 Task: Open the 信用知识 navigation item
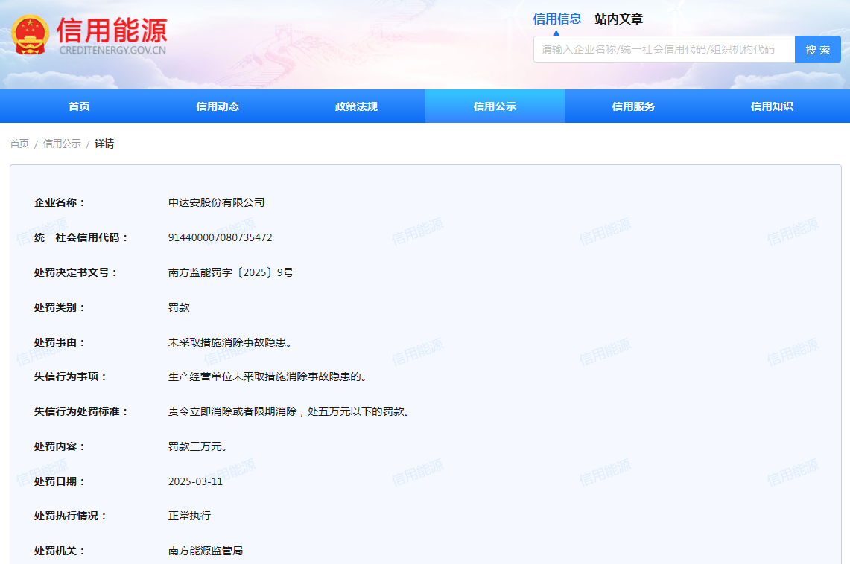[x=772, y=106]
